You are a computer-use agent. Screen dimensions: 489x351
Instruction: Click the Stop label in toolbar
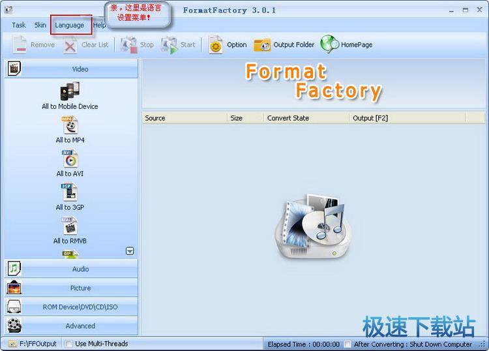click(147, 45)
